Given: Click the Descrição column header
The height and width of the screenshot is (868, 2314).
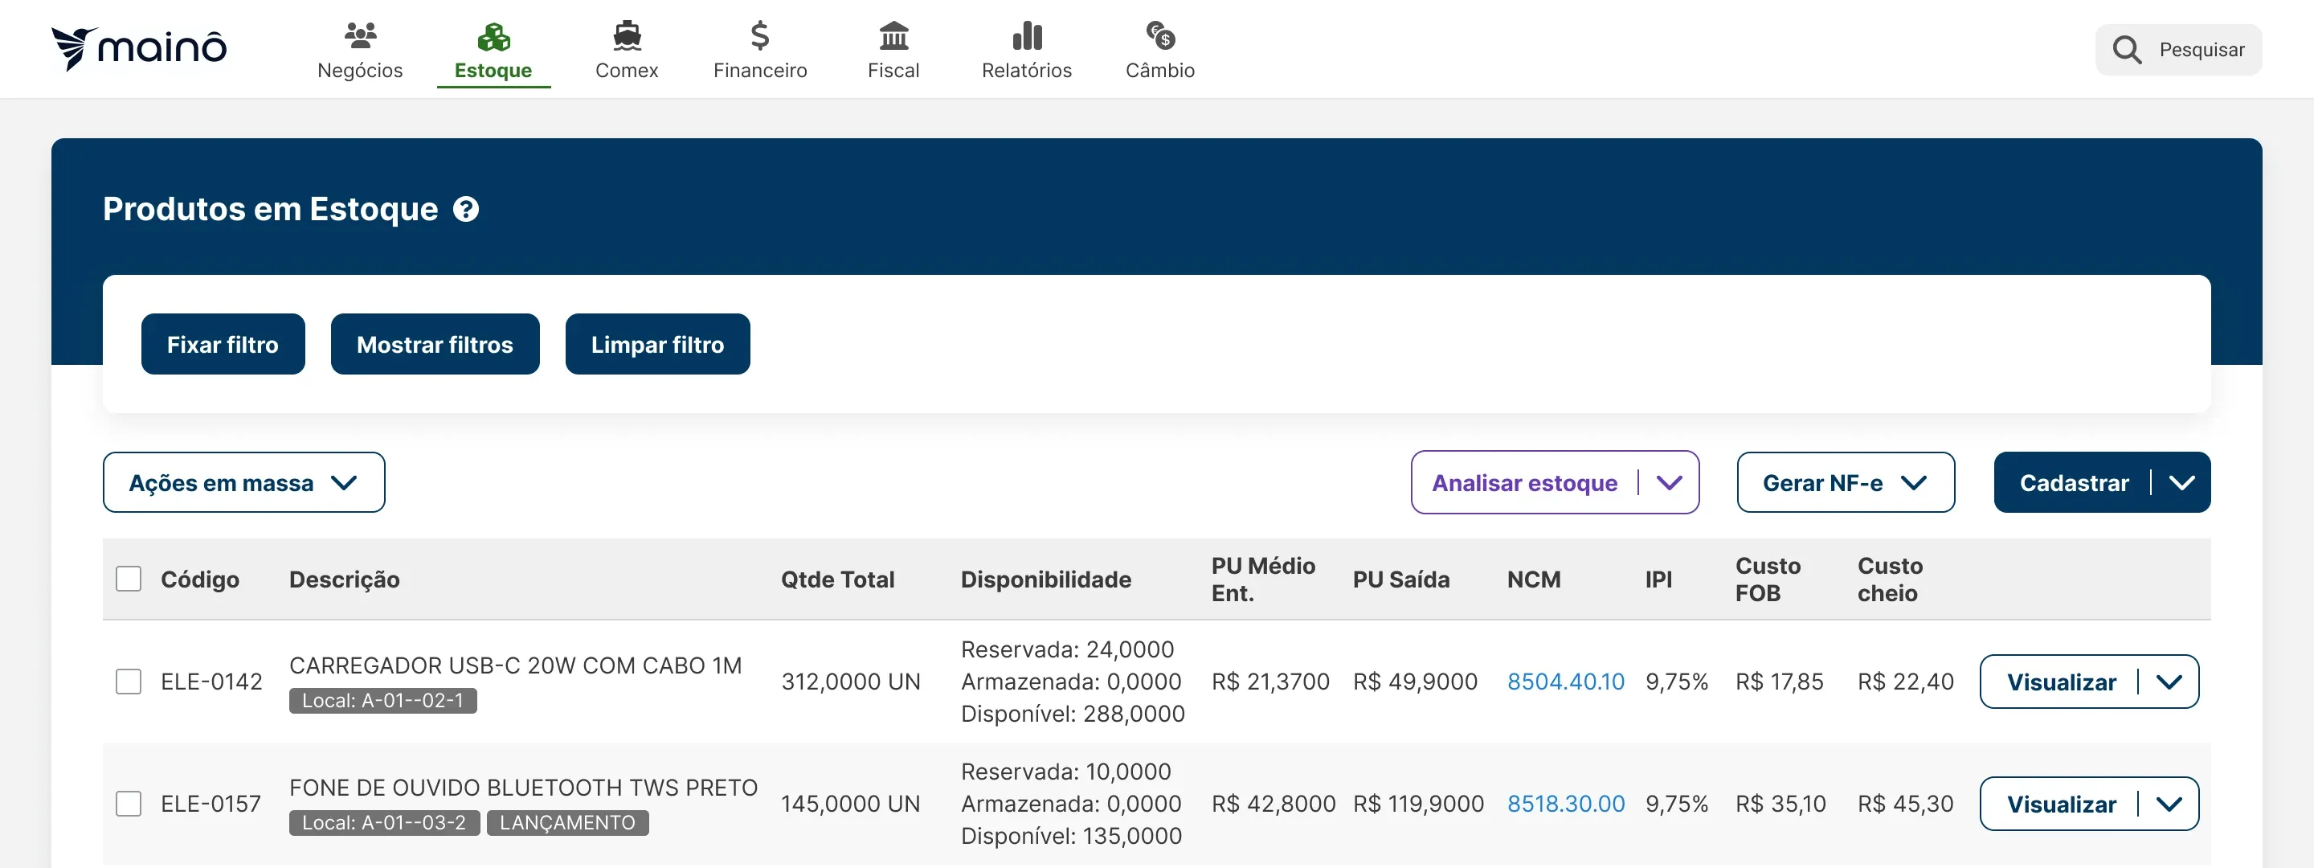Looking at the screenshot, I should pyautogui.click(x=344, y=579).
